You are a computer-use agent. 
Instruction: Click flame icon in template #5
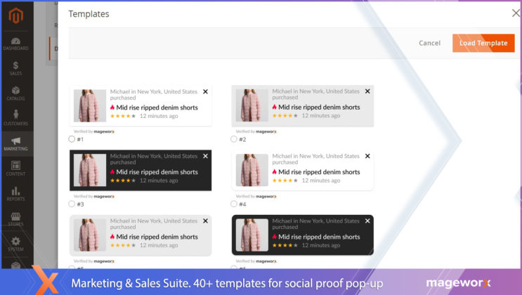point(112,237)
